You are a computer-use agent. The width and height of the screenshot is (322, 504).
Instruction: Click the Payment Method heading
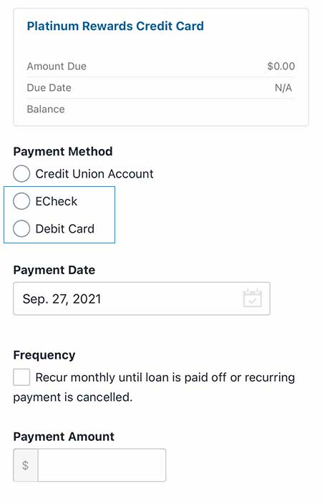63,151
